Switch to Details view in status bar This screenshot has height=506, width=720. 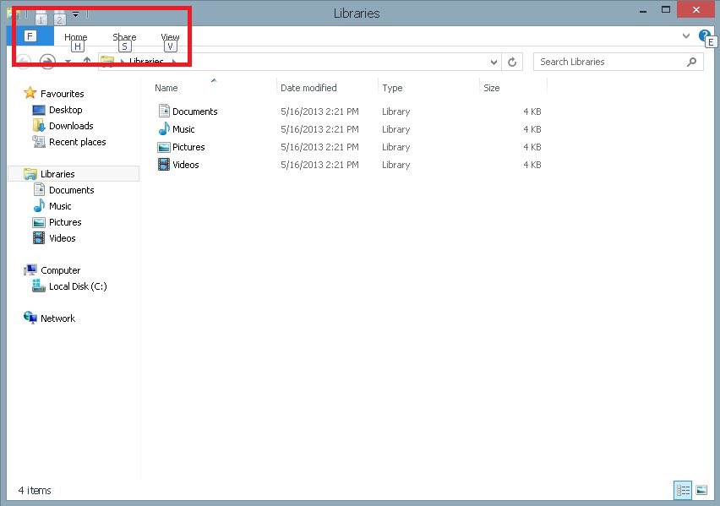pos(683,490)
